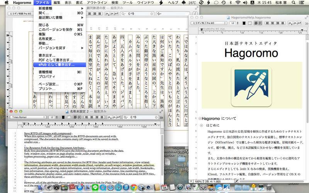This screenshot has height=193, width=309.
Task: Collapse 'Hagoromo について' outline heading
Action: [x=200, y=119]
